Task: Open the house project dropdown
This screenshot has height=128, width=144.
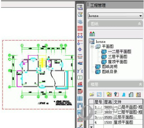Action: (140, 16)
